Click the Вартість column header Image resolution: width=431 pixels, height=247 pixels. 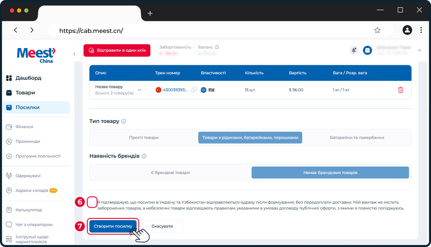coord(297,73)
